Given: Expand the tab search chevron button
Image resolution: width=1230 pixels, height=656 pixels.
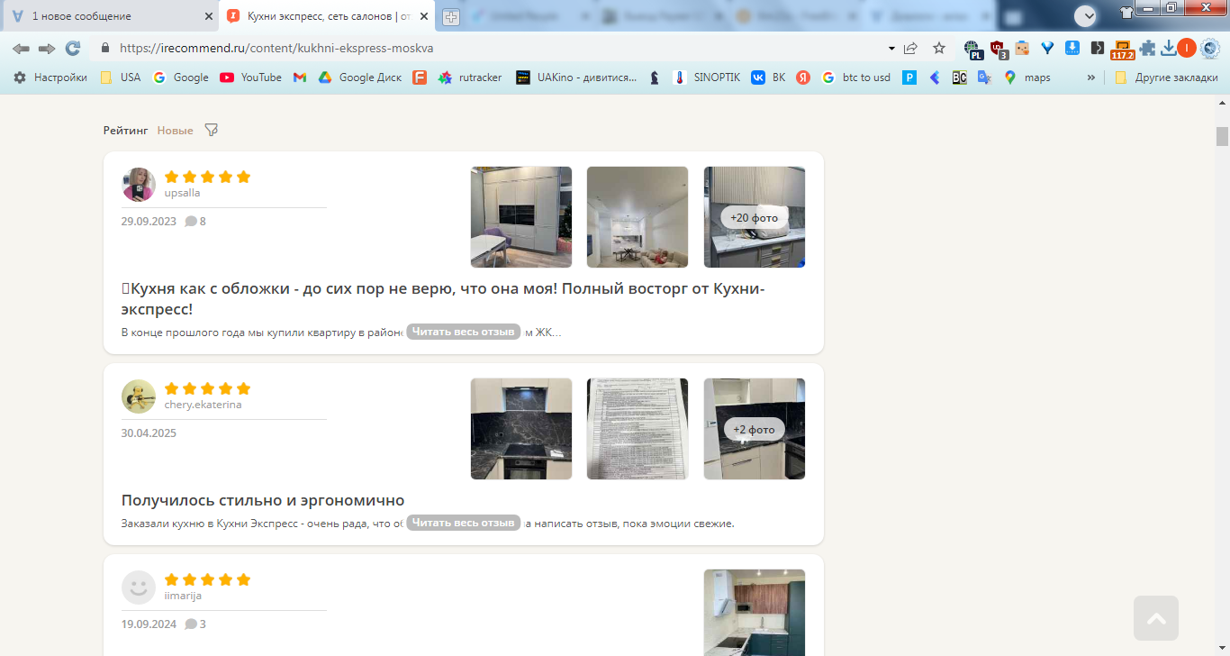Looking at the screenshot, I should (1085, 15).
